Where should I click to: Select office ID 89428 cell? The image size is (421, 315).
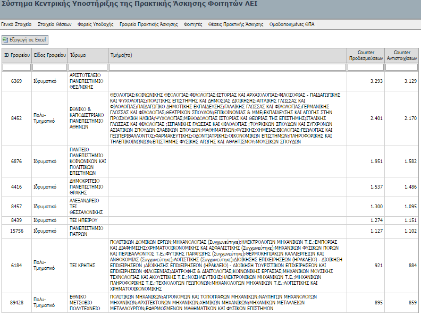(16, 303)
